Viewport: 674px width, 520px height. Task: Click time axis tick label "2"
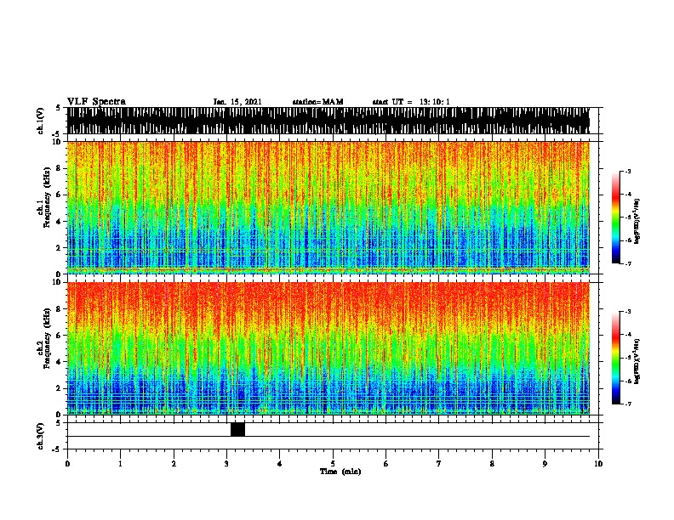tap(174, 464)
